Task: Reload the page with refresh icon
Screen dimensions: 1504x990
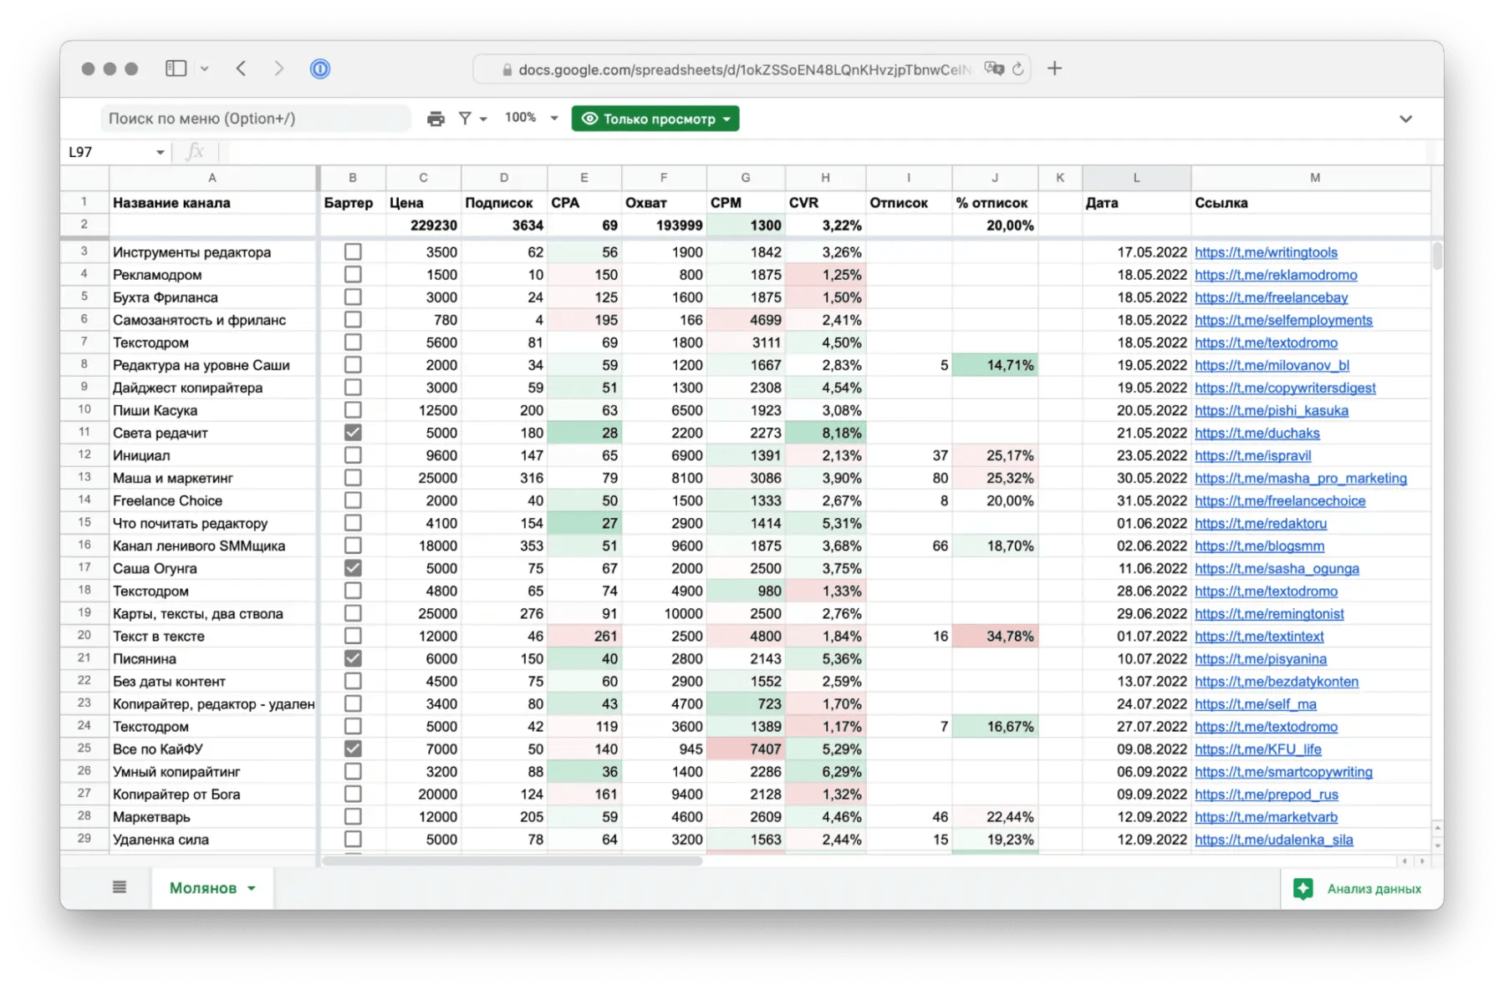Action: pos(1017,69)
